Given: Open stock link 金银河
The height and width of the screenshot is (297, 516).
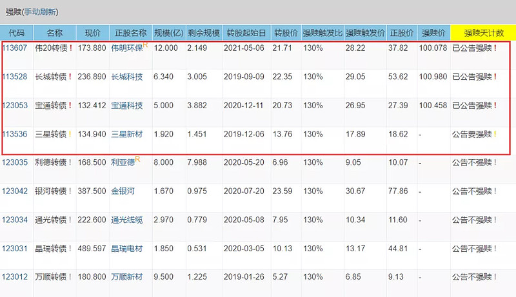Looking at the screenshot, I should 123,191.
